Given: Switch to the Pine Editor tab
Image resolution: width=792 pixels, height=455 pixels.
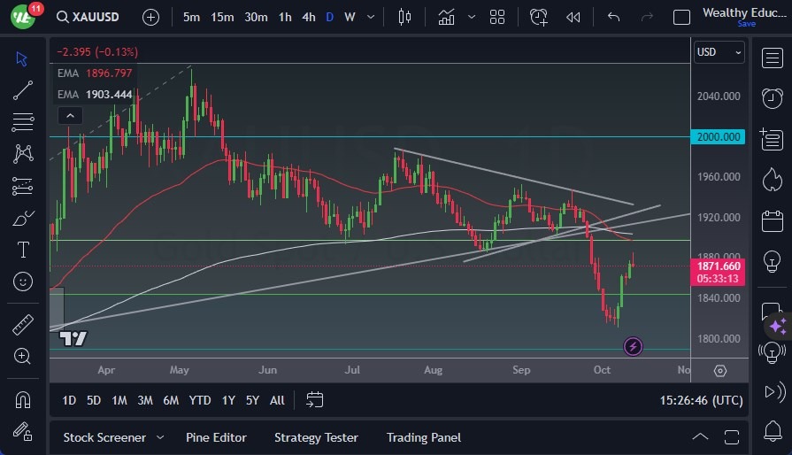Looking at the screenshot, I should tap(216, 437).
